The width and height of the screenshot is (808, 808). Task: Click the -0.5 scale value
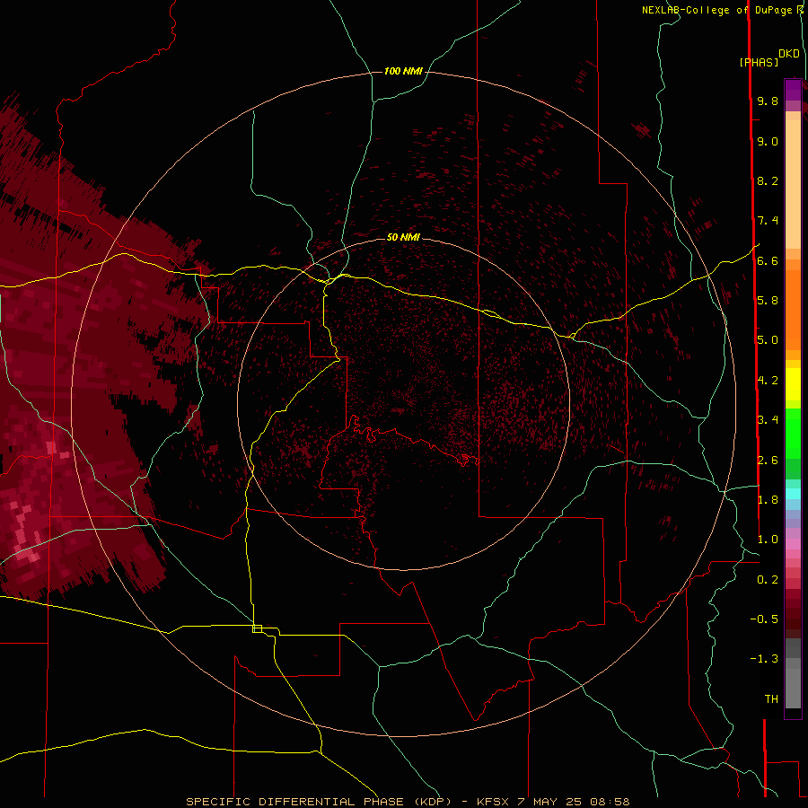pos(764,619)
